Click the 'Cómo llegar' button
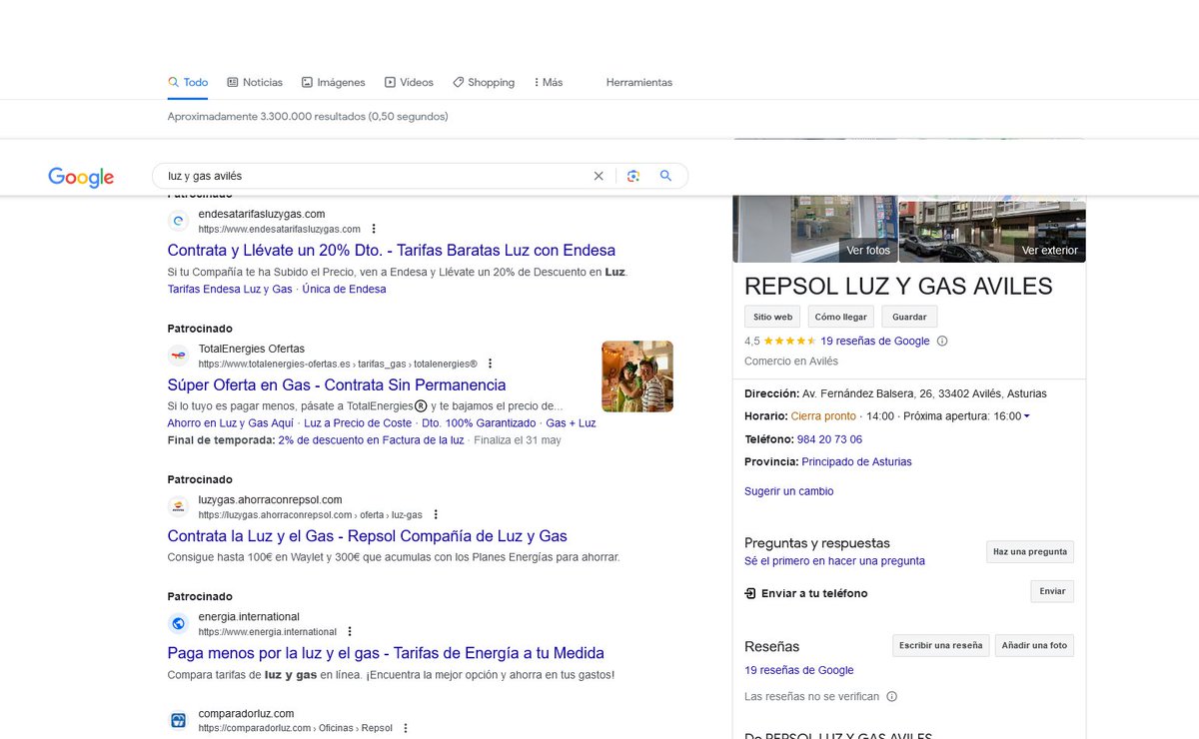 click(840, 317)
